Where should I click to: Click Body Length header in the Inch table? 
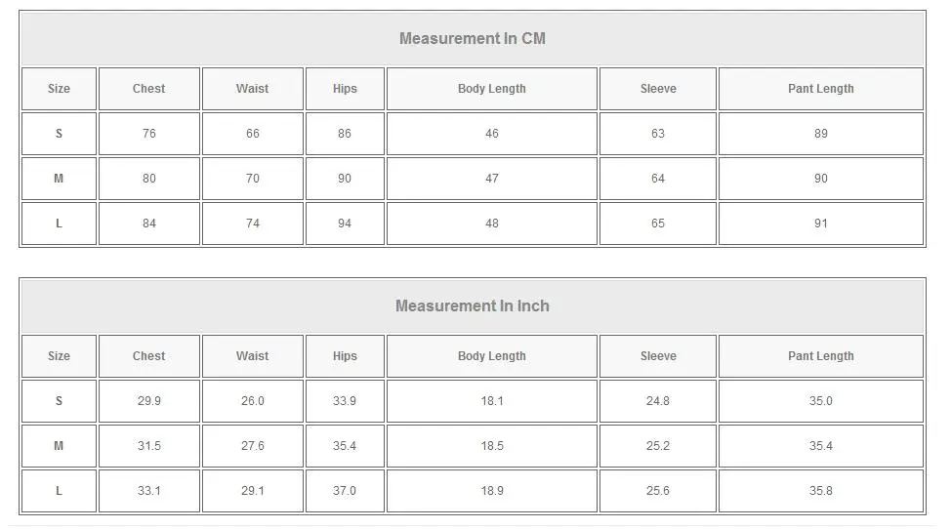(491, 356)
